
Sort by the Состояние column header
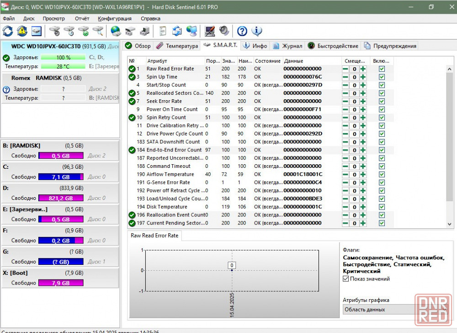pyautogui.click(x=267, y=61)
